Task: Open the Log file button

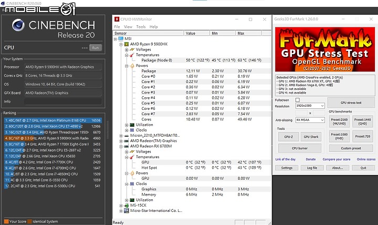Action: pos(312,168)
